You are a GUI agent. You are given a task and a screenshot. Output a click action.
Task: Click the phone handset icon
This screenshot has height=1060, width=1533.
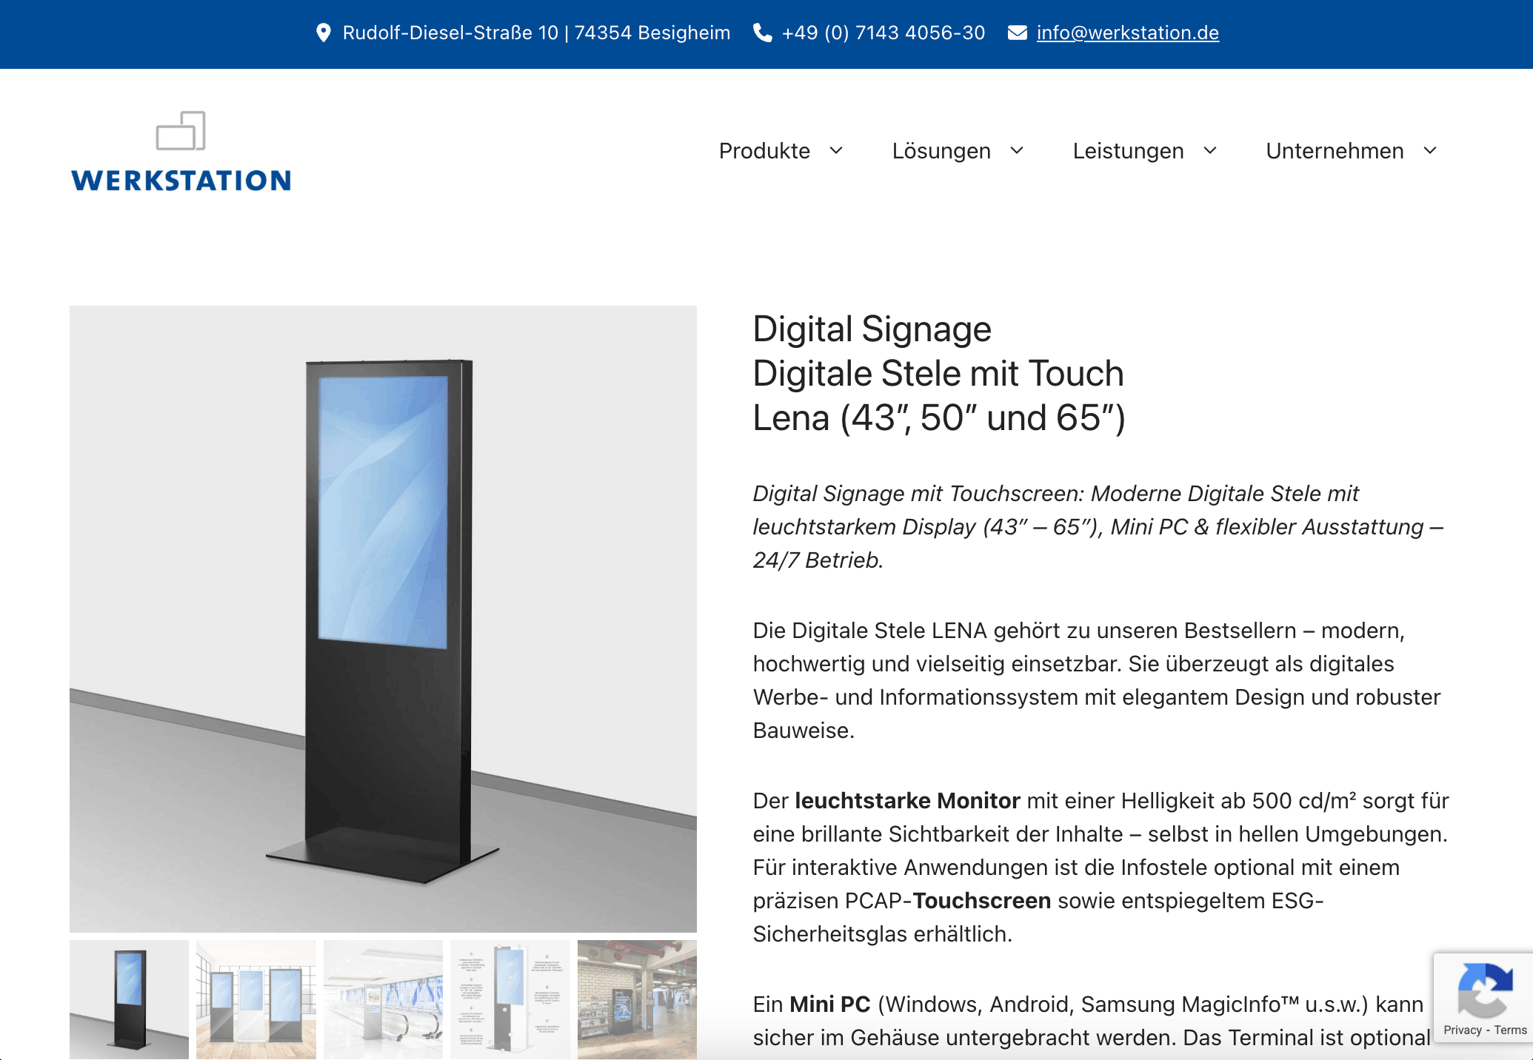(762, 33)
